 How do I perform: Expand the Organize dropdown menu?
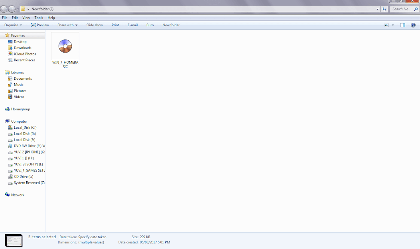(x=13, y=25)
